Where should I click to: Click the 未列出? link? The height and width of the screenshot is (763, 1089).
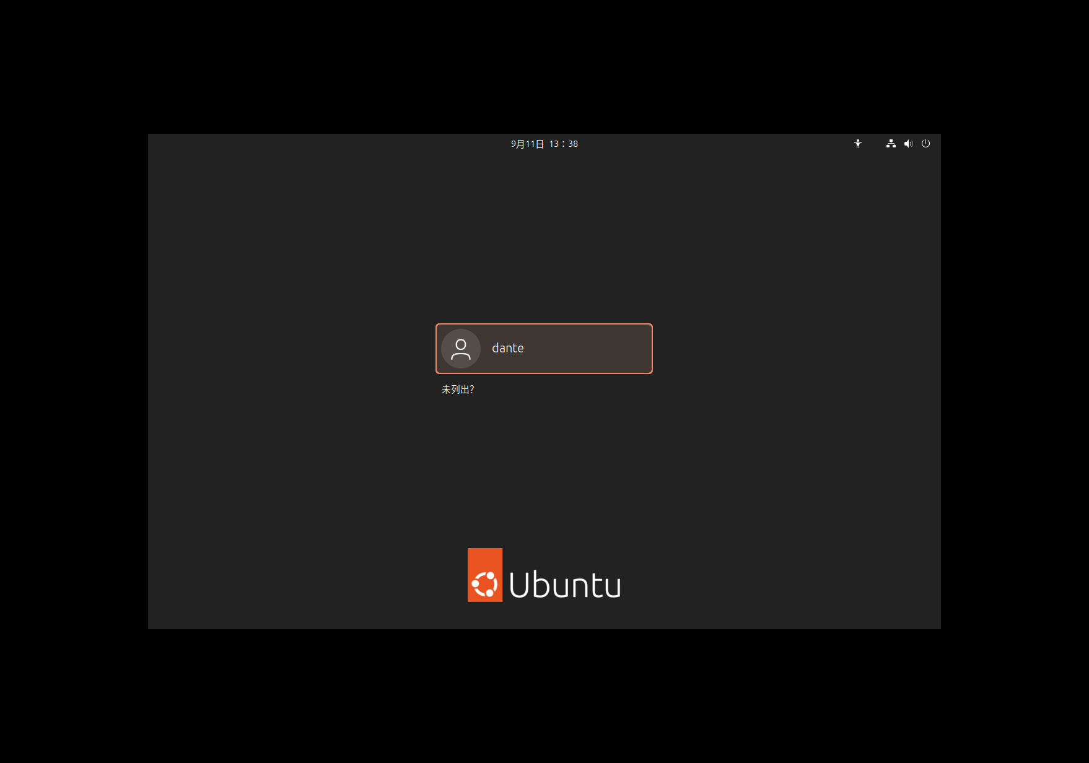(458, 390)
